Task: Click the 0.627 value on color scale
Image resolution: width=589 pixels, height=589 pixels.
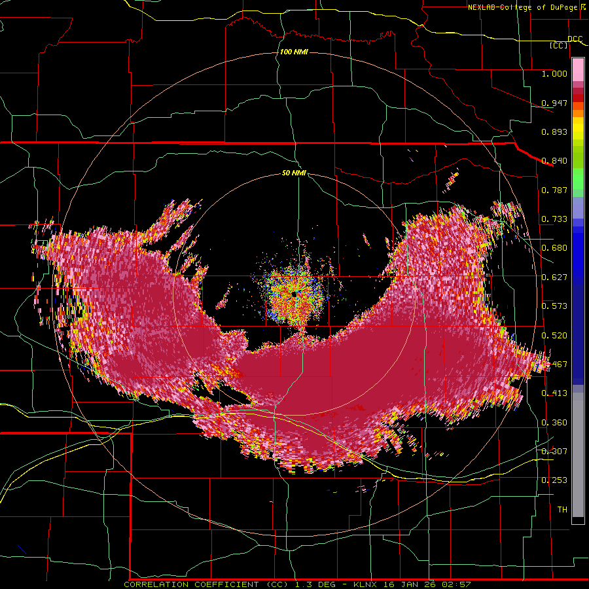Action: (x=554, y=277)
